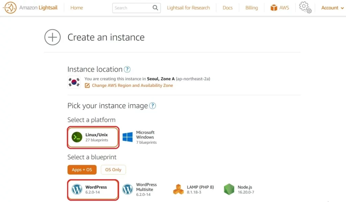
Task: Open the Docs page
Action: 227,7
